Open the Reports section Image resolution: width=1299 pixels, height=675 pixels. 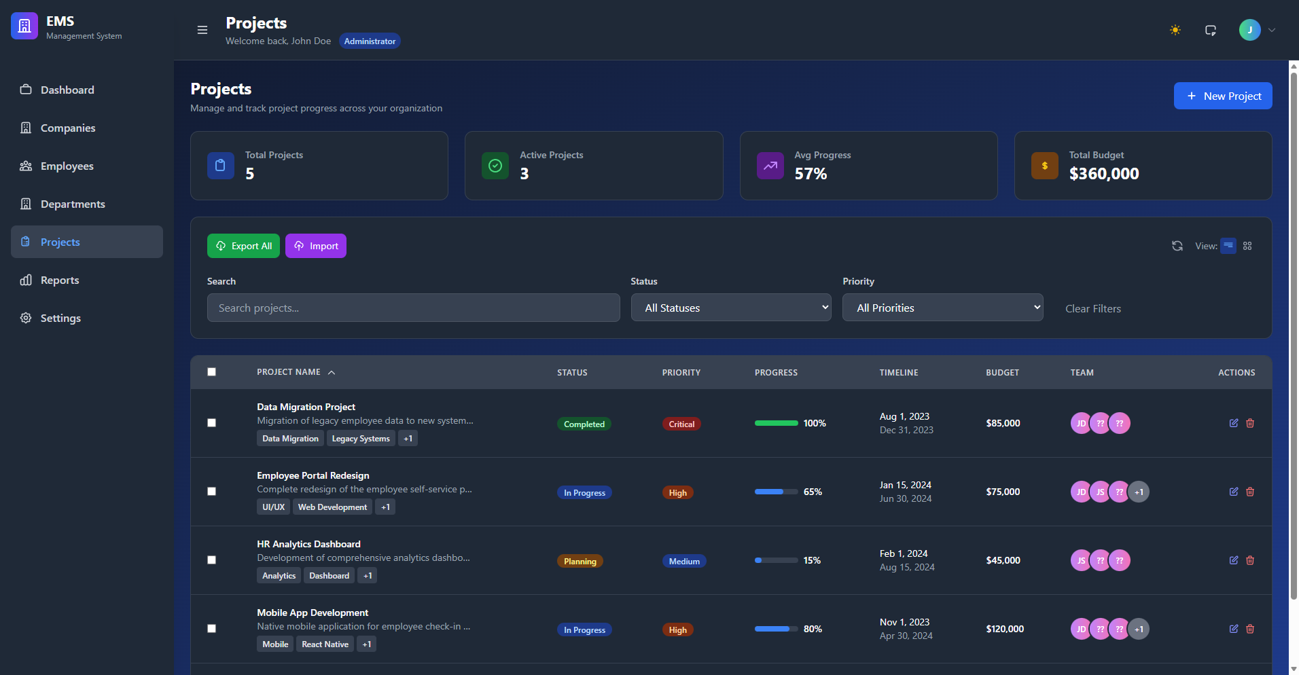(x=60, y=280)
